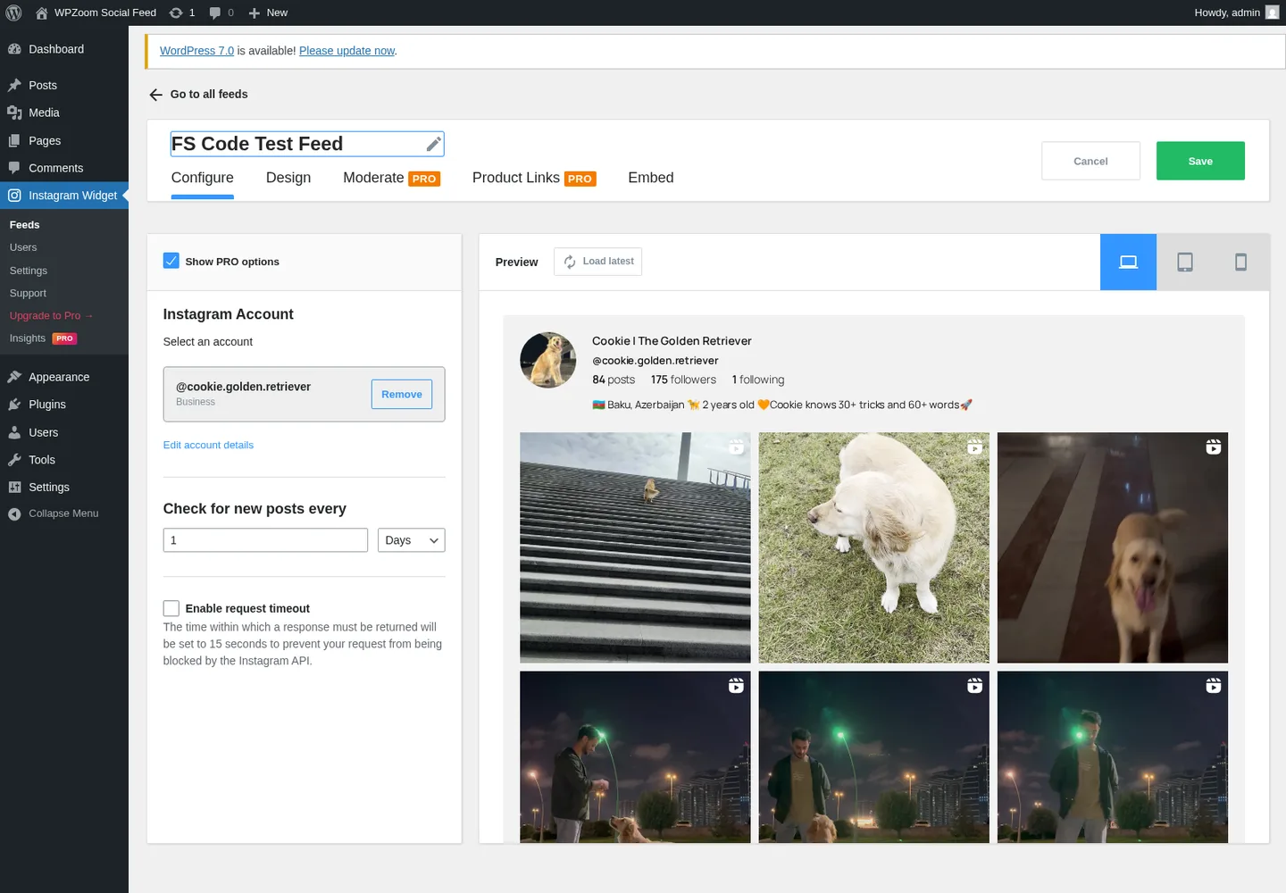Click the Media icon in sidebar

click(14, 113)
